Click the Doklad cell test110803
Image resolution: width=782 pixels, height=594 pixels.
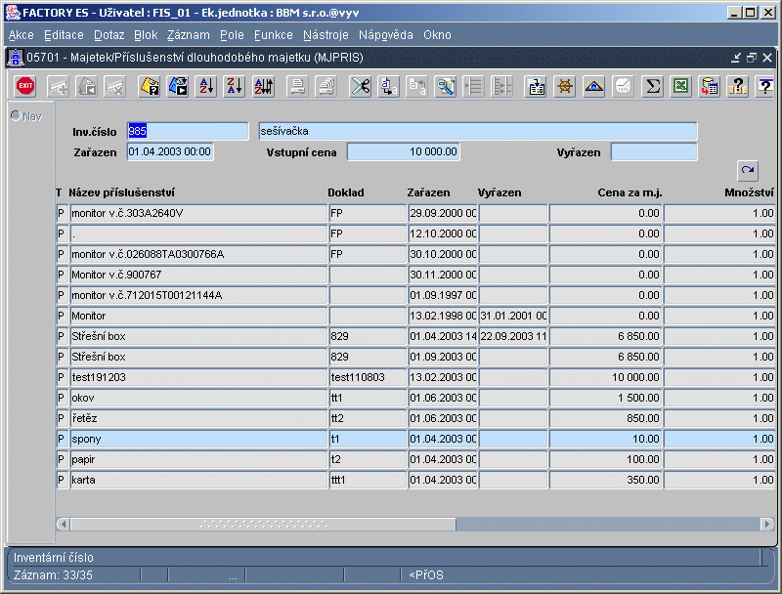368,377
